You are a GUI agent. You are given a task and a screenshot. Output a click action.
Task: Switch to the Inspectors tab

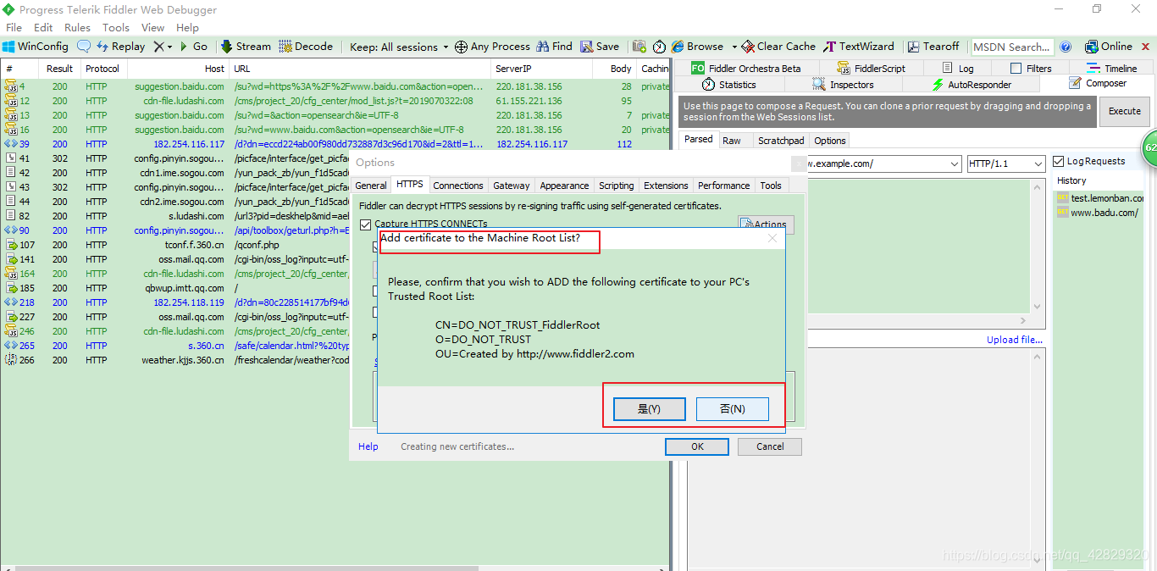pos(843,85)
